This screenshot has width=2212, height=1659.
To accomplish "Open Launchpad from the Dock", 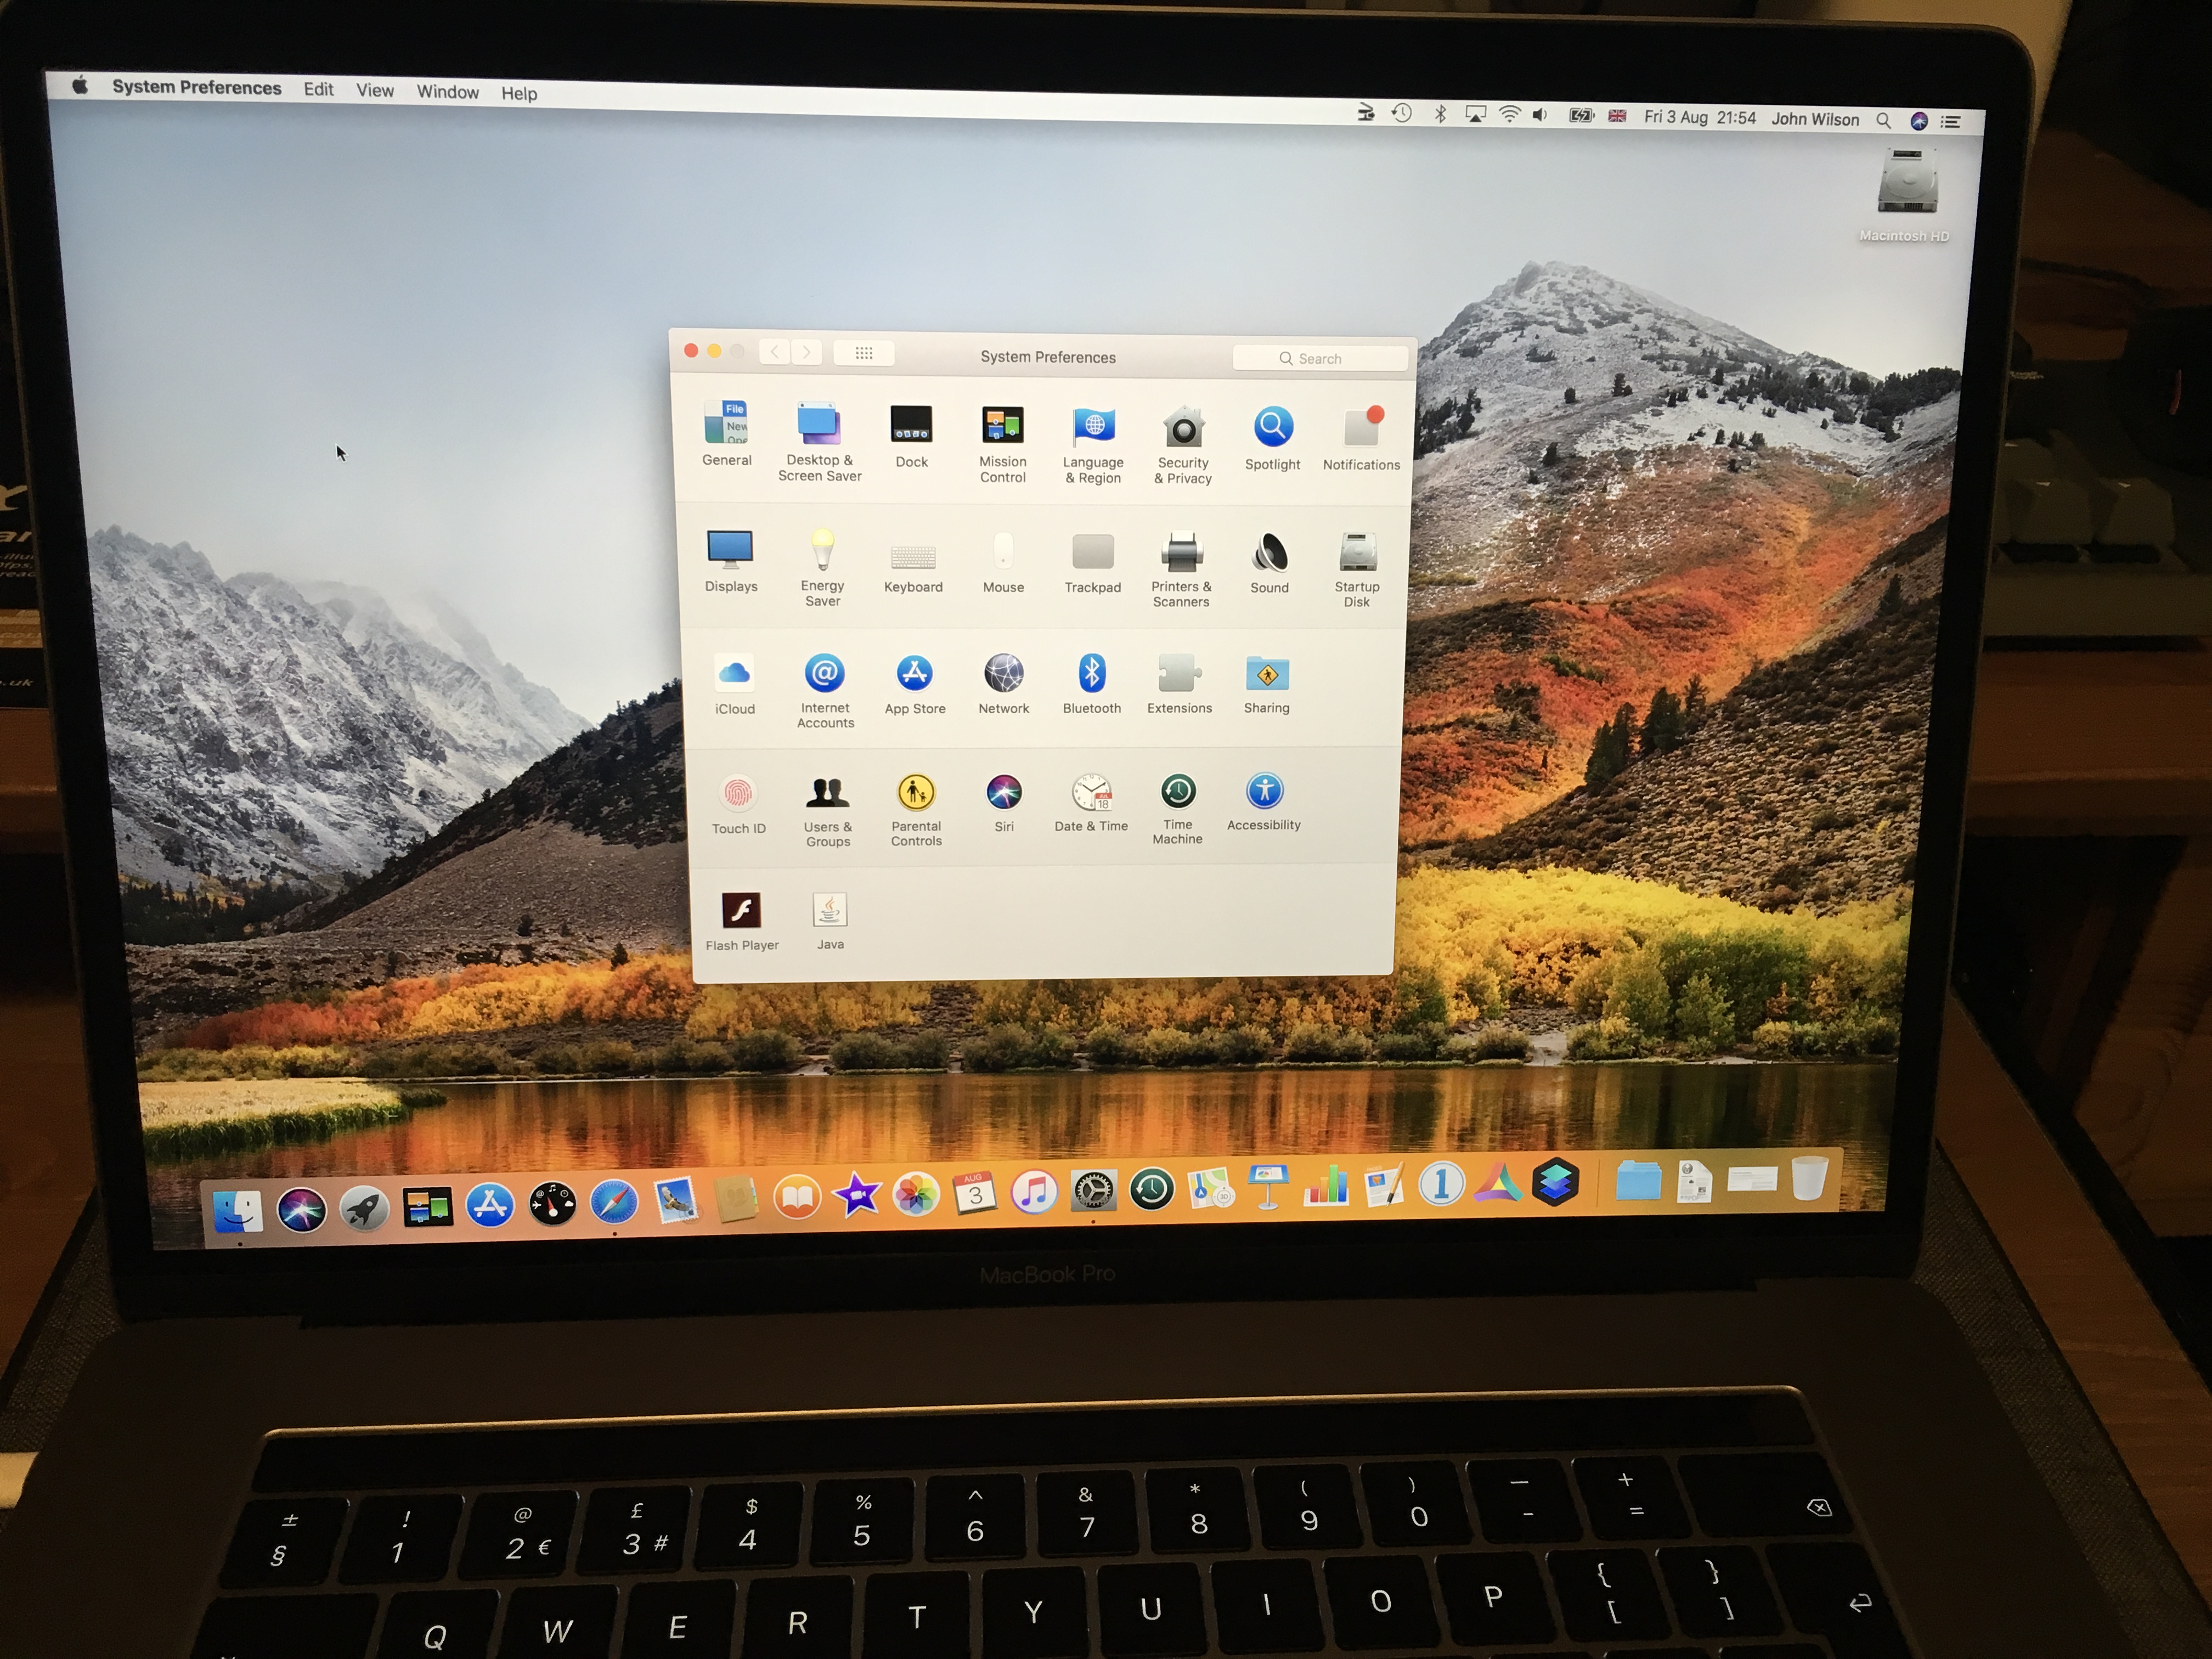I will click(x=364, y=1208).
